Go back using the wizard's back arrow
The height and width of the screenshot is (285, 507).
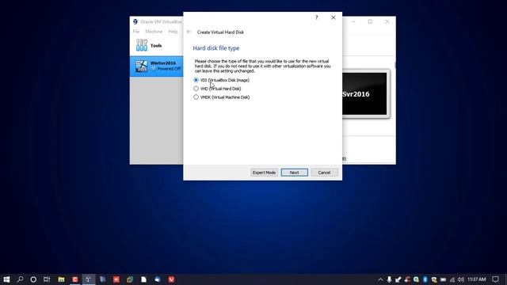tap(189, 32)
